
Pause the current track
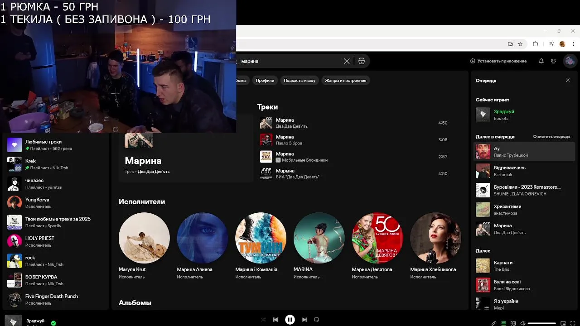(x=290, y=320)
